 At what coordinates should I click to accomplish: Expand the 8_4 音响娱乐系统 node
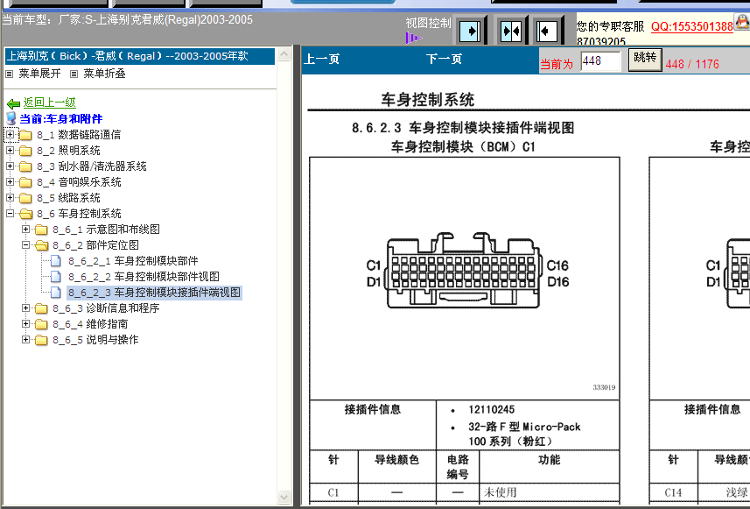(10, 182)
